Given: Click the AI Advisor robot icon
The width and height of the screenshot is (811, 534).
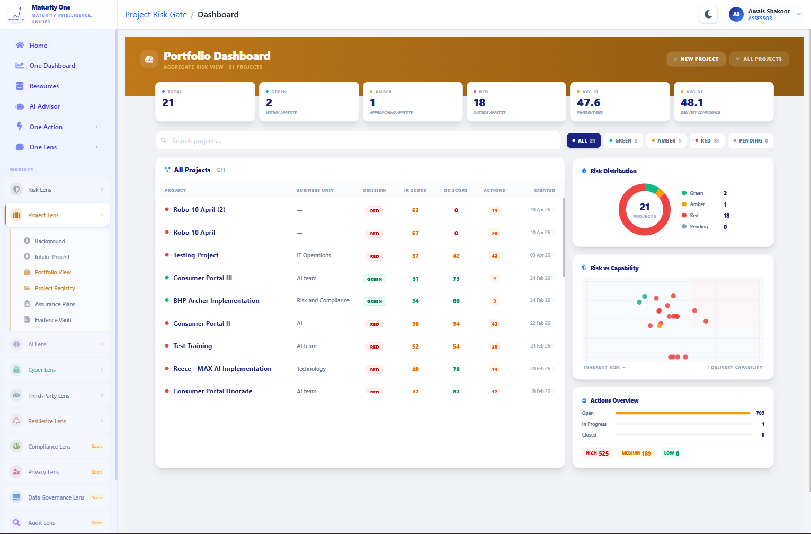Looking at the screenshot, I should [x=20, y=106].
